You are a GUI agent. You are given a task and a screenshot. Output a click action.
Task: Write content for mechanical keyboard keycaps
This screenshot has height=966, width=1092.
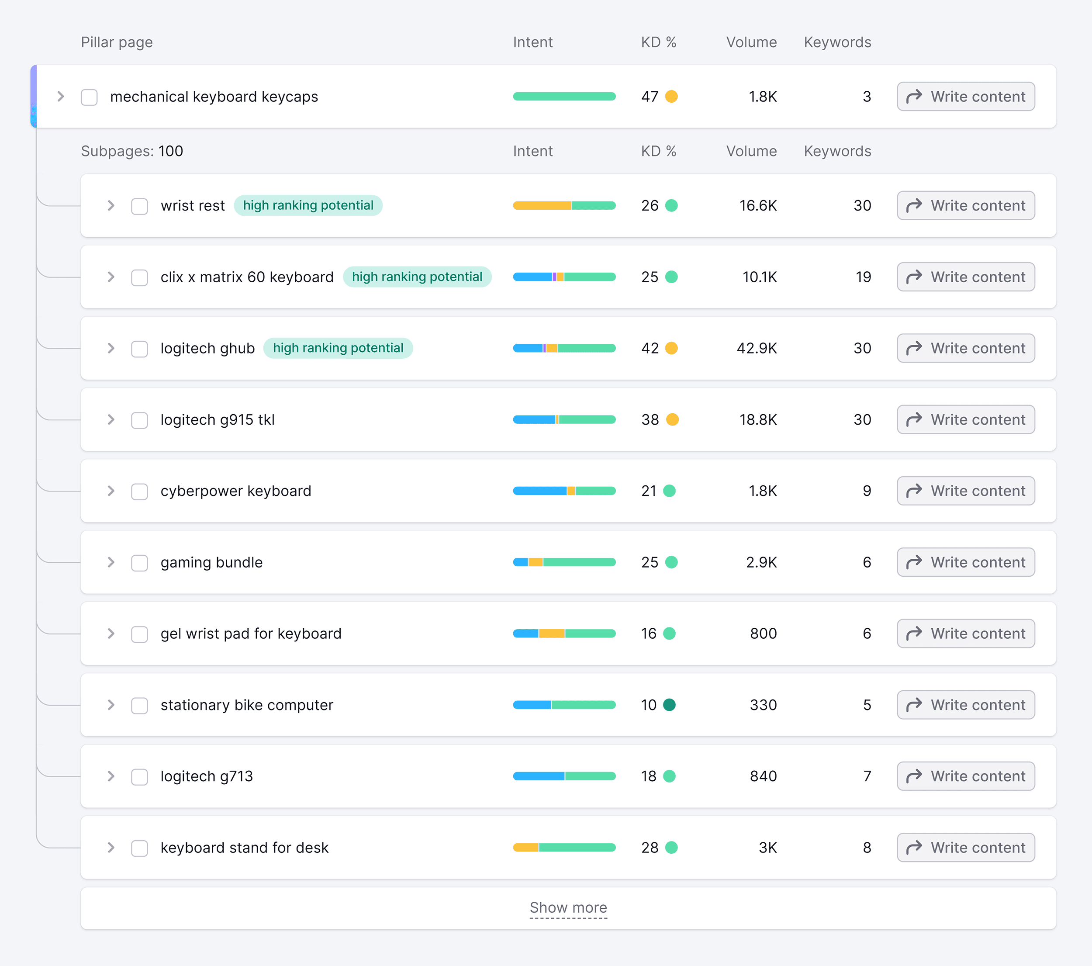pos(965,97)
